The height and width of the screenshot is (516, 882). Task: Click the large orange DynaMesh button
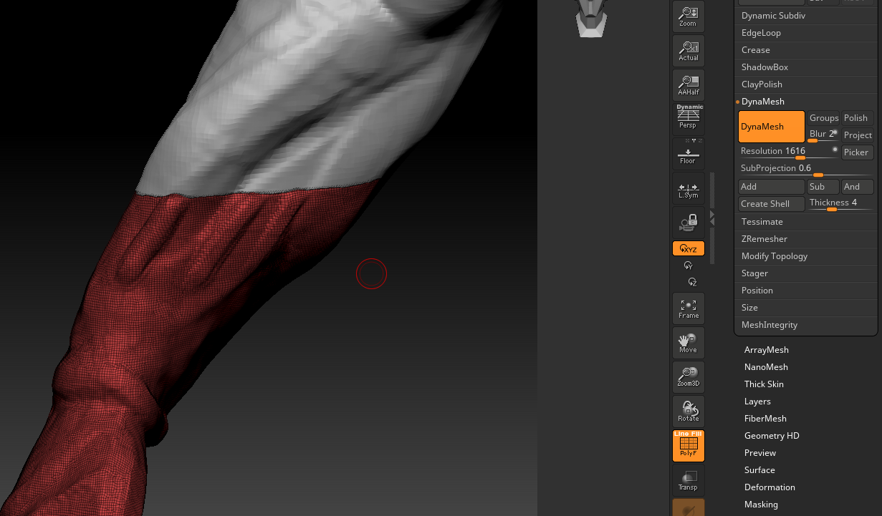(772, 127)
